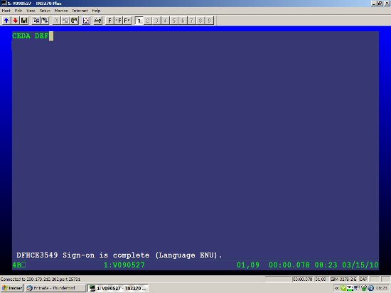This screenshot has width=391, height=293.
Task: Click the larger-font F button
Action: tap(127, 21)
